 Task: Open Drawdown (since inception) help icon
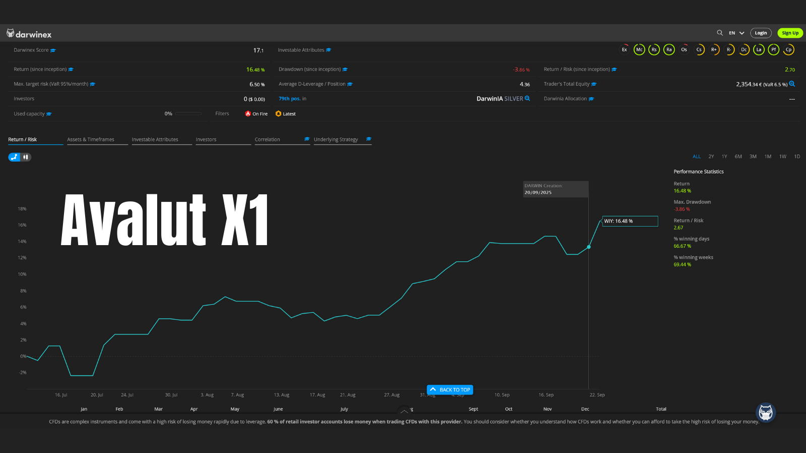[345, 69]
